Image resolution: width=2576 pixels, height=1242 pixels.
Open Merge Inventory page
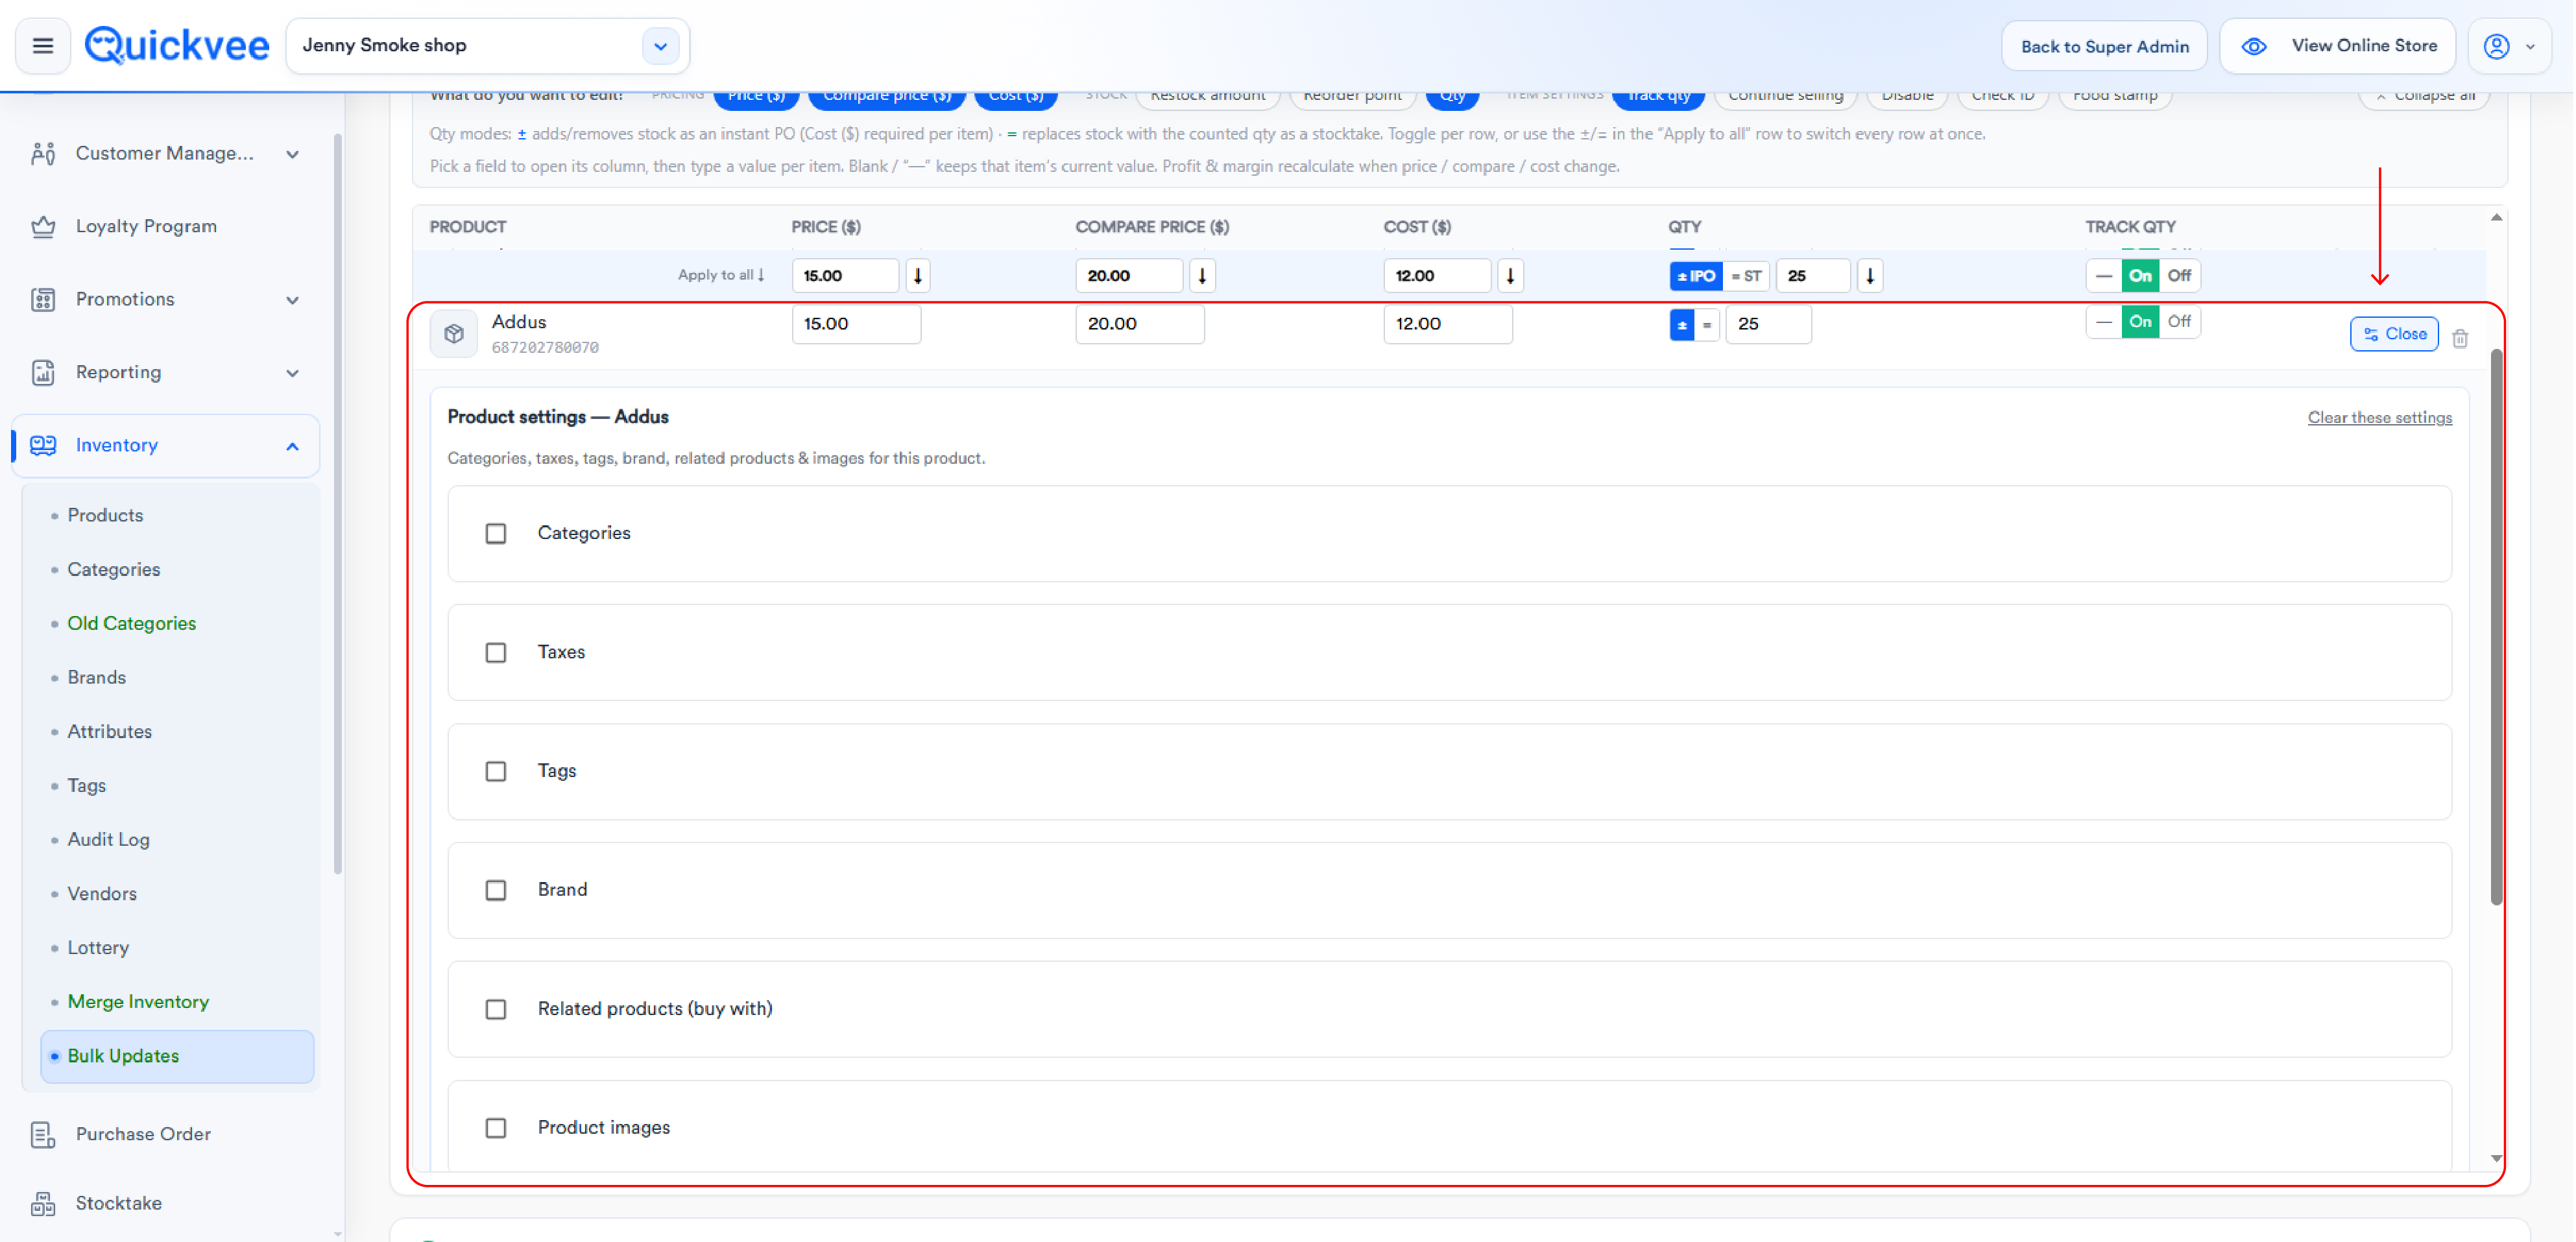point(138,1002)
